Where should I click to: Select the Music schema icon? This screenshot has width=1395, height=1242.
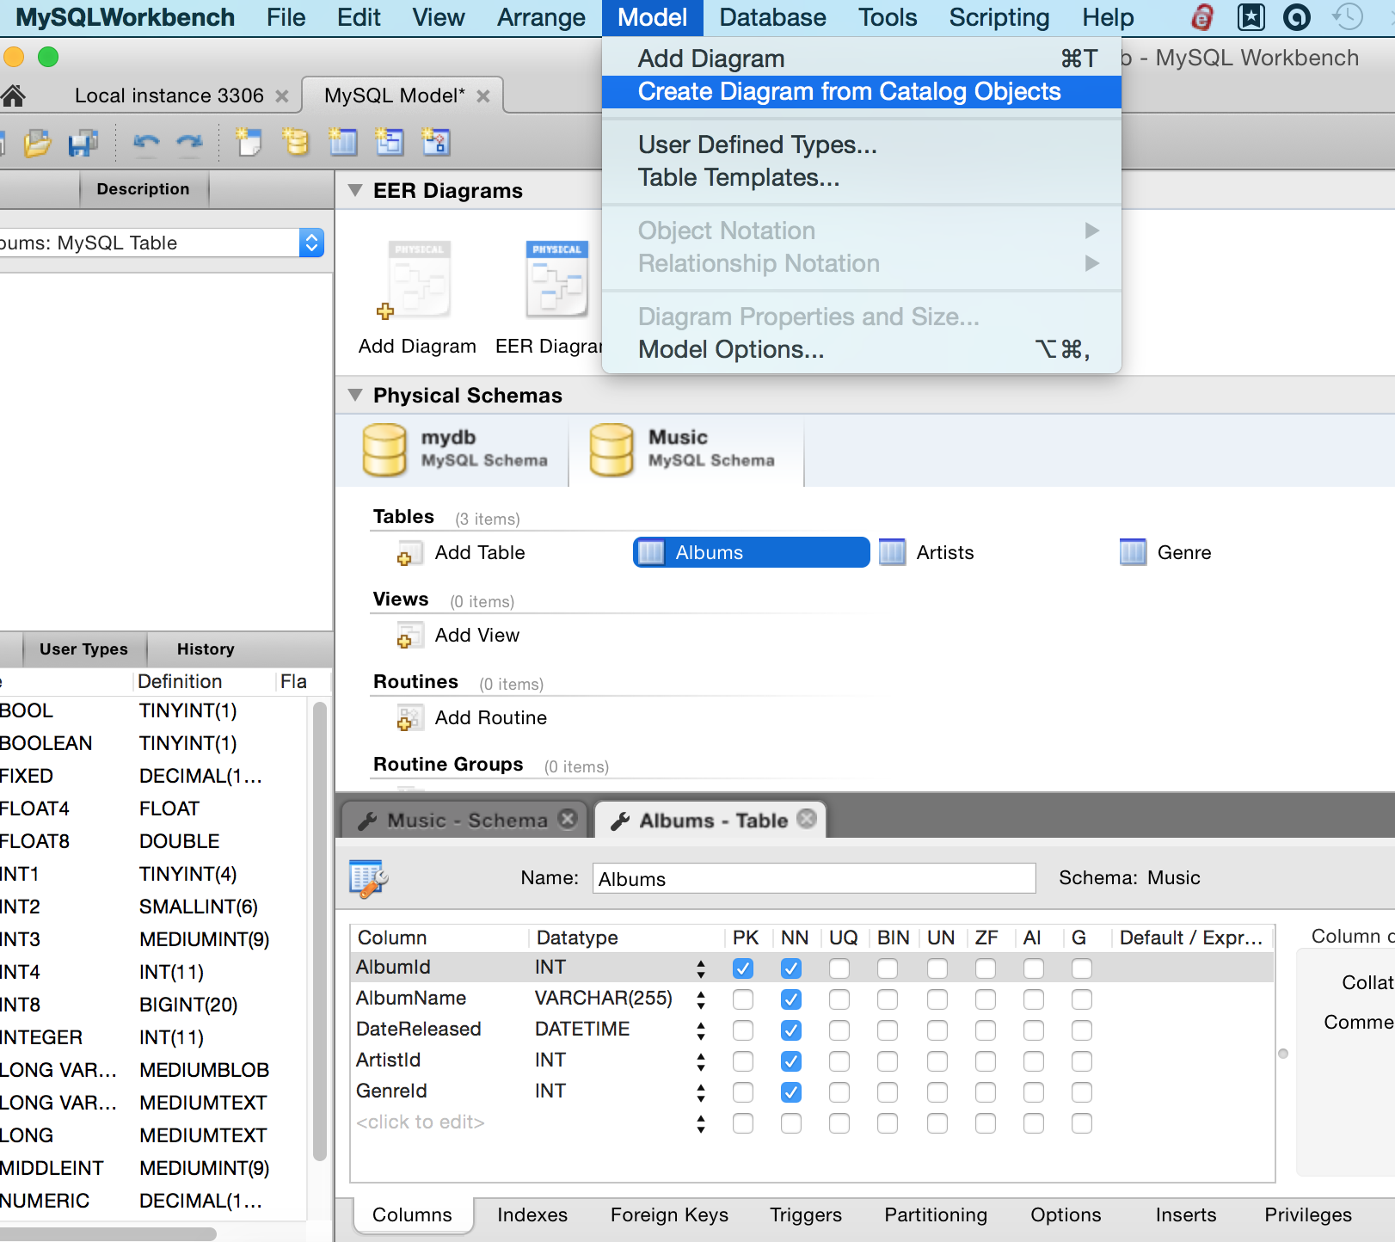pos(611,450)
